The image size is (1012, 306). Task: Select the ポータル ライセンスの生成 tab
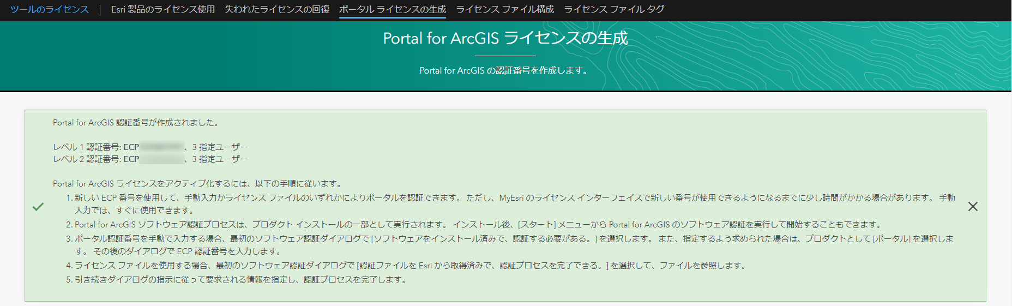point(392,9)
